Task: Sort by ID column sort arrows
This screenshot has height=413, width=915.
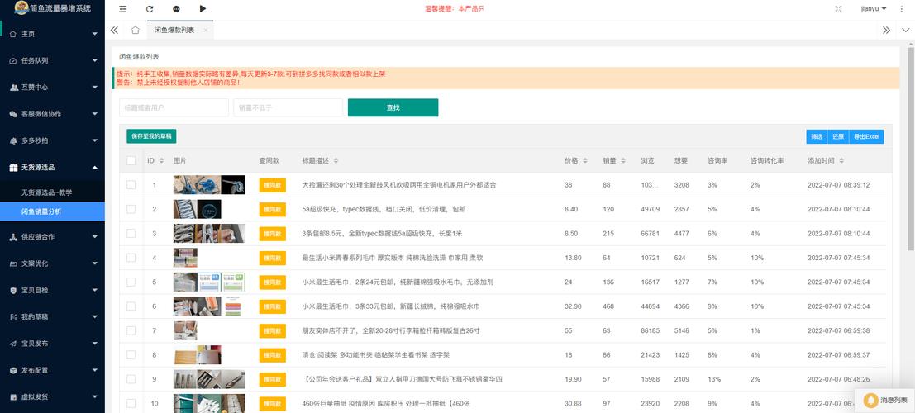Action: click(x=161, y=160)
